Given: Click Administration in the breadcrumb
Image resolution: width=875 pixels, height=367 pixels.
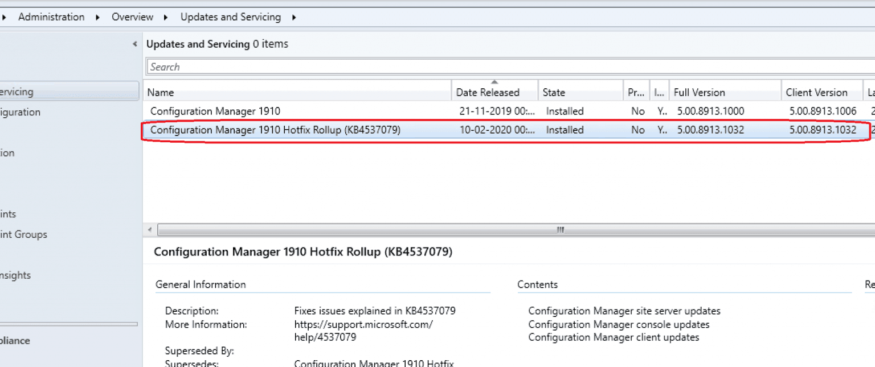Looking at the screenshot, I should (51, 17).
